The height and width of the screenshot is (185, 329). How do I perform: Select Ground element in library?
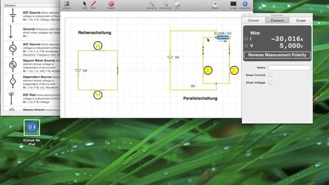coord(32,32)
